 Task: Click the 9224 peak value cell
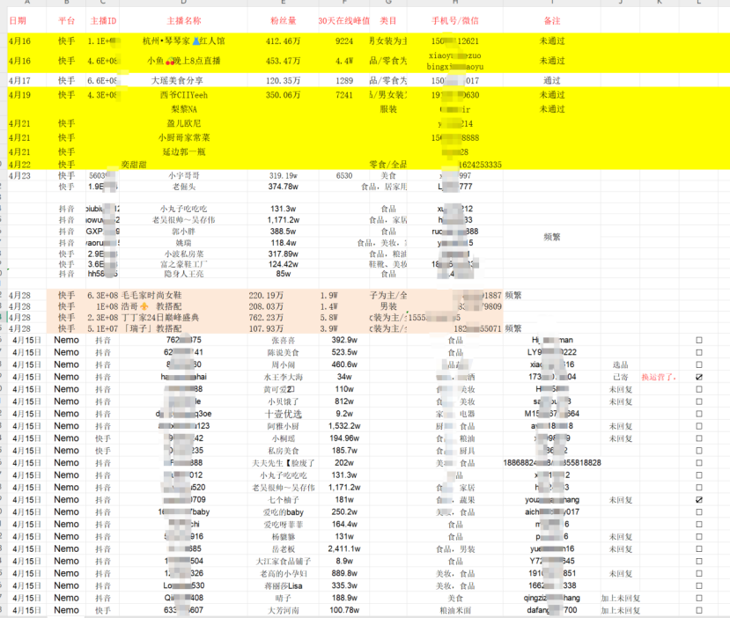(344, 41)
